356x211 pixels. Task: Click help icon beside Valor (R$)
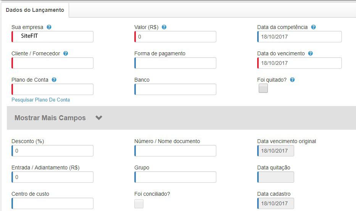click(164, 27)
